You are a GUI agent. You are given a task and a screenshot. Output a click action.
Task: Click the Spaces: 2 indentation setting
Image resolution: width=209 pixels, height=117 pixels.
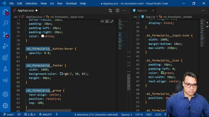click(x=126, y=114)
